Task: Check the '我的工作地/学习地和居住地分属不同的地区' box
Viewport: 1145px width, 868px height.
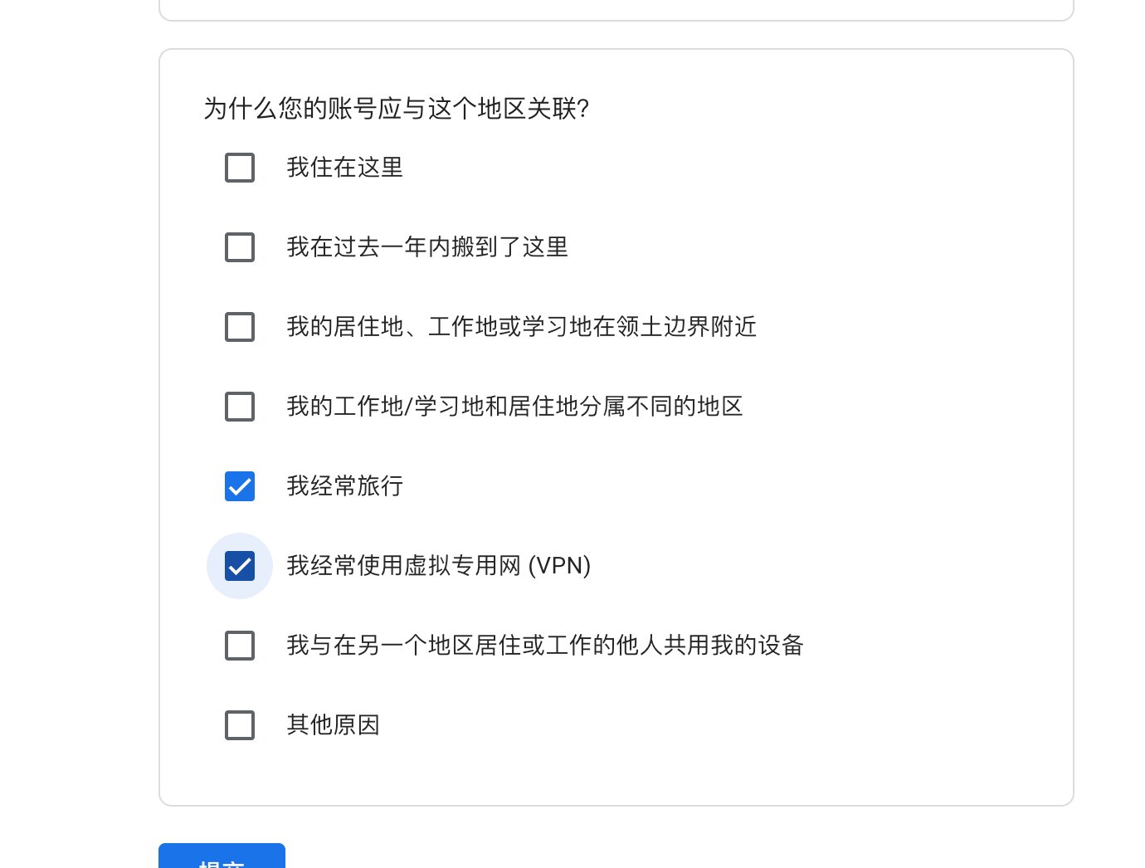Action: (240, 407)
